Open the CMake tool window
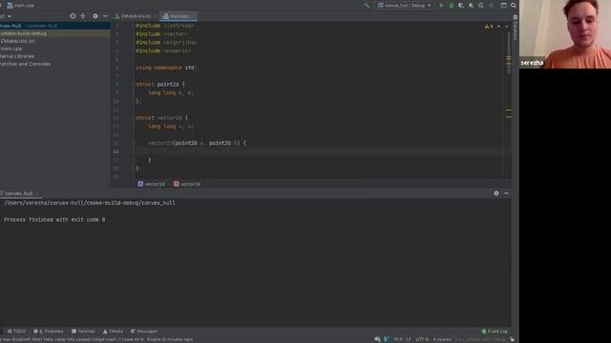The width and height of the screenshot is (611, 343). point(113,332)
